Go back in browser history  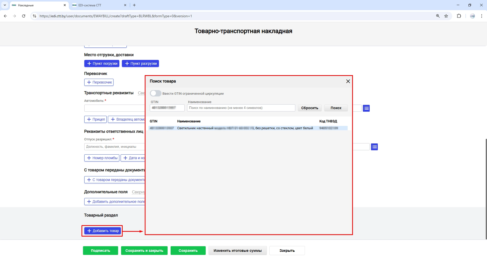(x=5, y=16)
